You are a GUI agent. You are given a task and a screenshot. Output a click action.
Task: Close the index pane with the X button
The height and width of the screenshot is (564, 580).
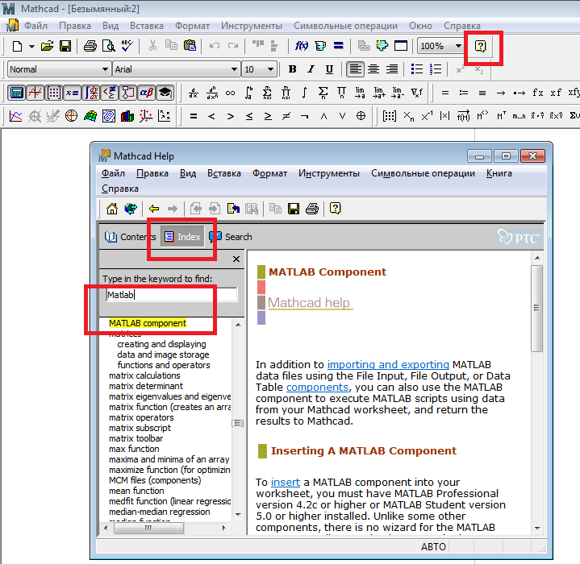[x=236, y=259]
